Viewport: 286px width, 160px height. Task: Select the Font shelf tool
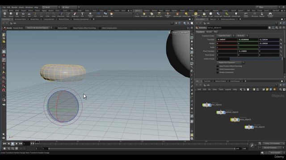(82, 14)
